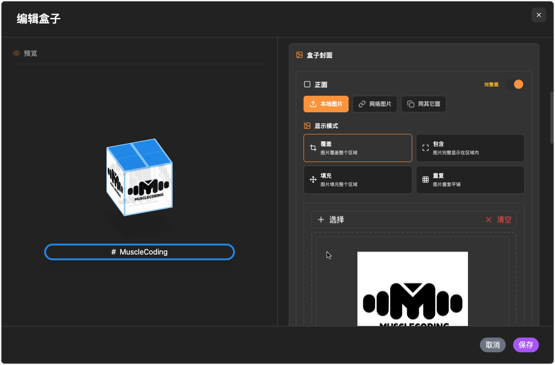Click the image icon next to 盒子封面
Screen dimensions: 555x365
[x=299, y=55]
